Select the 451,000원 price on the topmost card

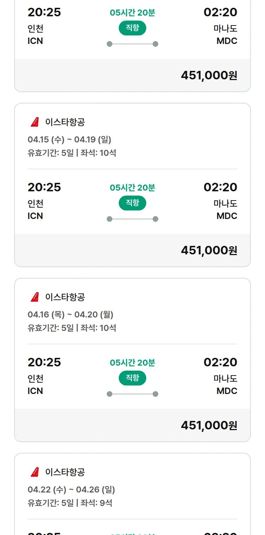tap(209, 75)
